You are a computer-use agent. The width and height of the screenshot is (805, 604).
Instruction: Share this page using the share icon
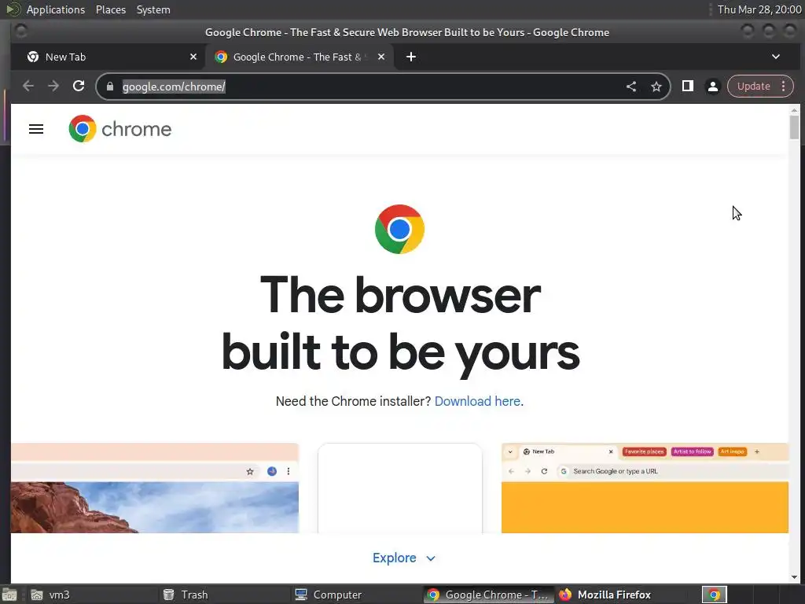[631, 87]
